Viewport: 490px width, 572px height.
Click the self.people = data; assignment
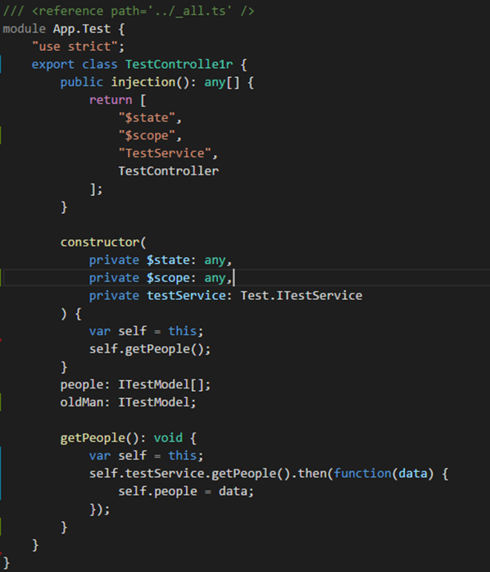tap(186, 492)
